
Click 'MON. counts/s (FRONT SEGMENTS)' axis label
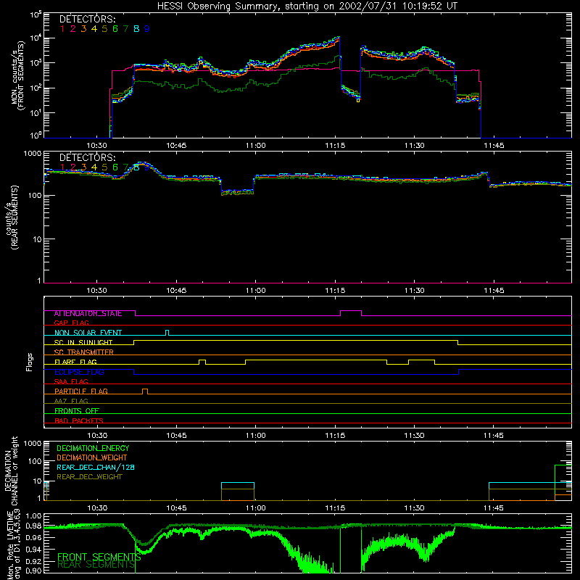tap(17, 76)
